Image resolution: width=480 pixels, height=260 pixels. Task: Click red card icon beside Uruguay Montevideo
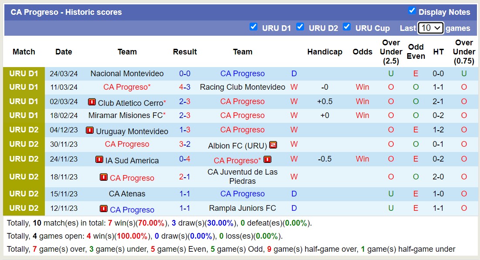90,130
